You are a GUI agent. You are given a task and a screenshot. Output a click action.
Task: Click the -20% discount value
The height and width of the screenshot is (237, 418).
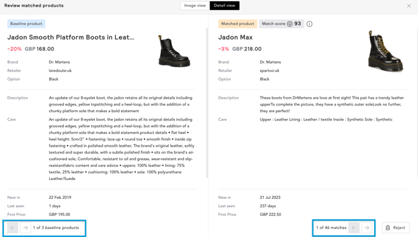pos(15,49)
